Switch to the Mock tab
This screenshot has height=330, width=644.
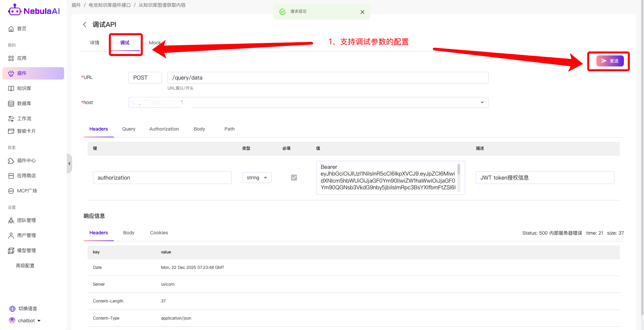point(155,43)
